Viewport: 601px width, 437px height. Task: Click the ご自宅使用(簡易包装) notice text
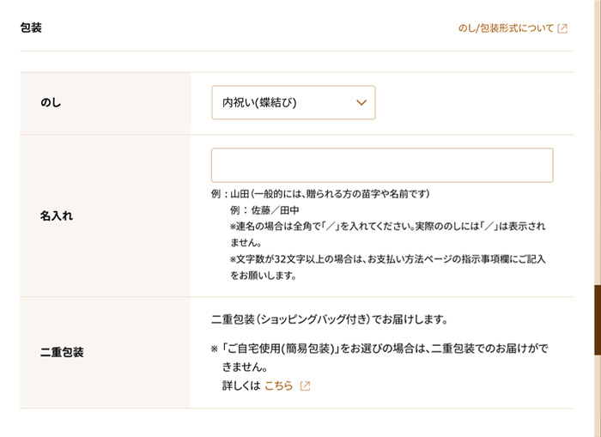point(379,358)
